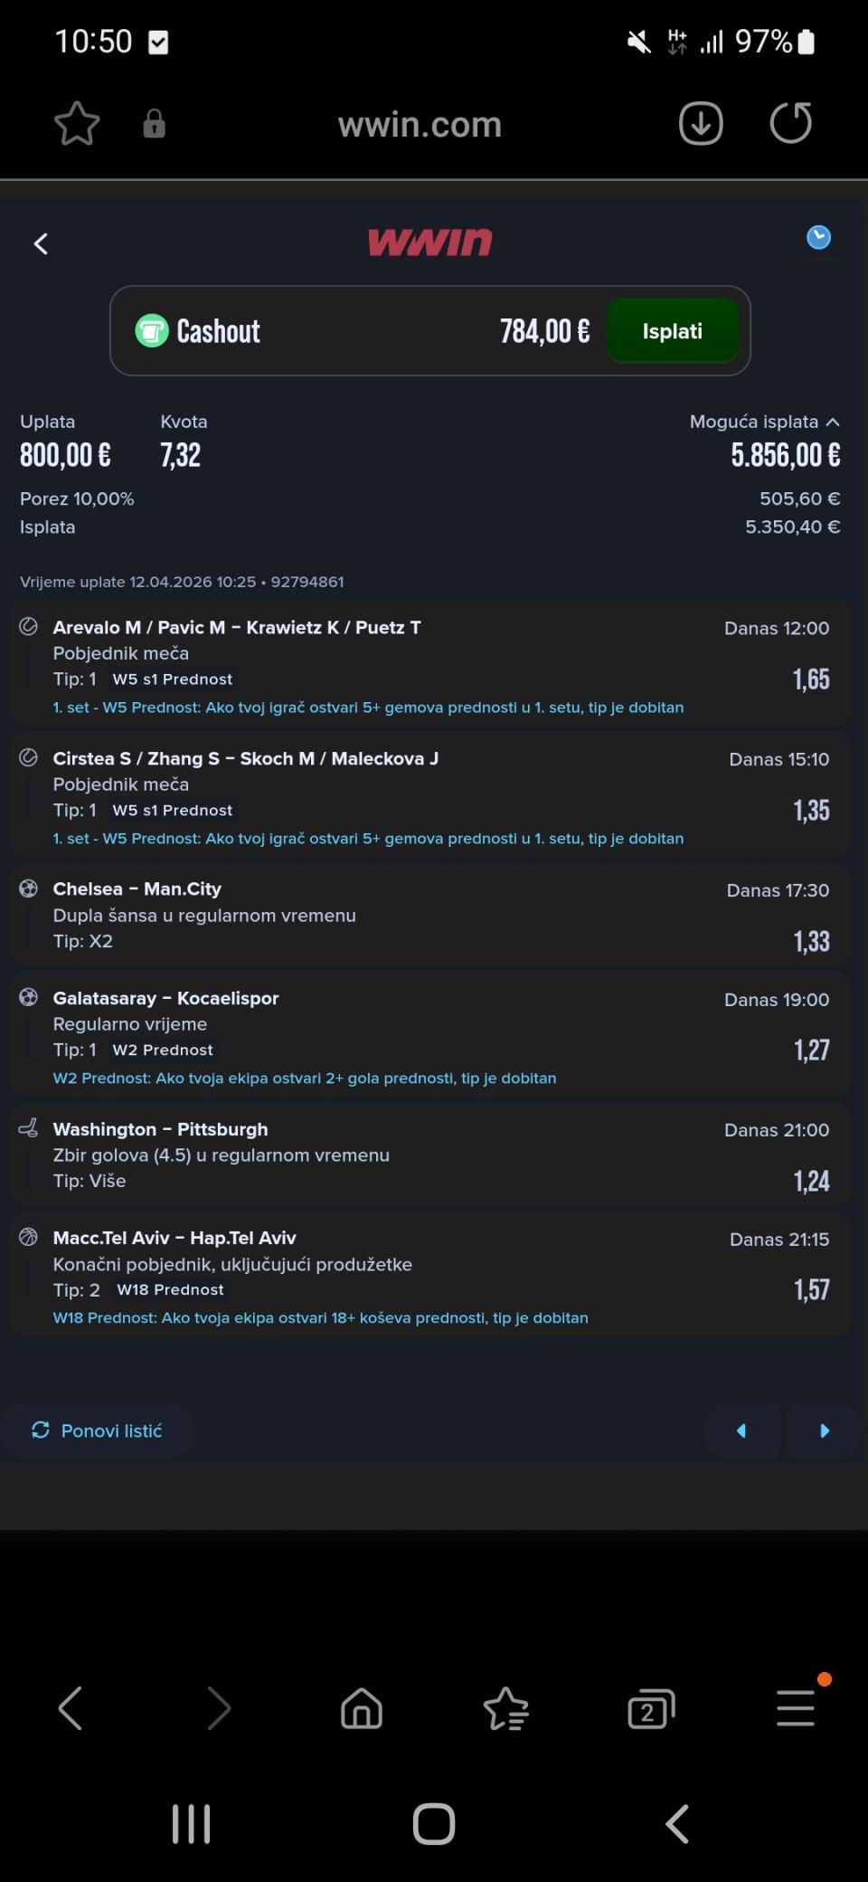Open the blue clock history icon

pos(818,238)
